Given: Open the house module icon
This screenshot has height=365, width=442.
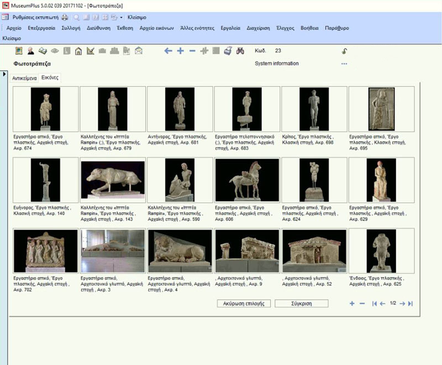Looking at the screenshot, I should click(78, 51).
